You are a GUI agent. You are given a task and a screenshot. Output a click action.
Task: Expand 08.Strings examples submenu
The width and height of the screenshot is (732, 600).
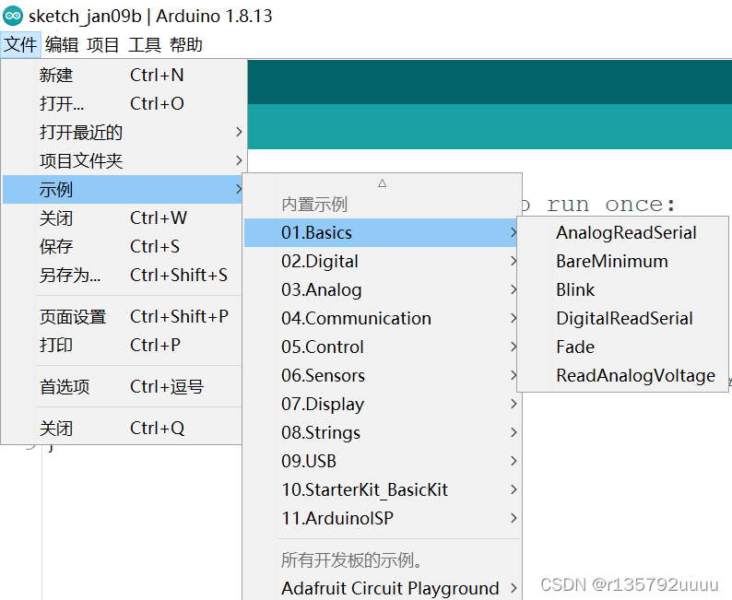click(382, 432)
